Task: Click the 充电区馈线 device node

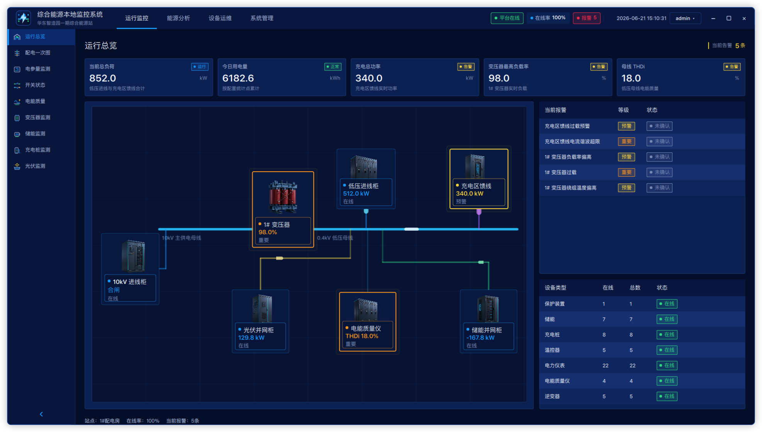Action: [479, 179]
